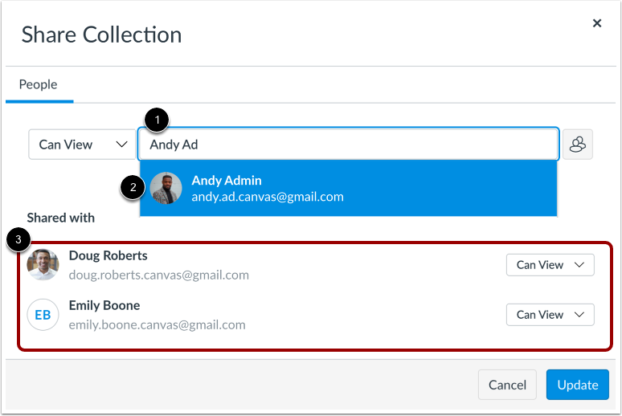Click the Update button
Image resolution: width=622 pixels, height=416 pixels.
(x=577, y=385)
